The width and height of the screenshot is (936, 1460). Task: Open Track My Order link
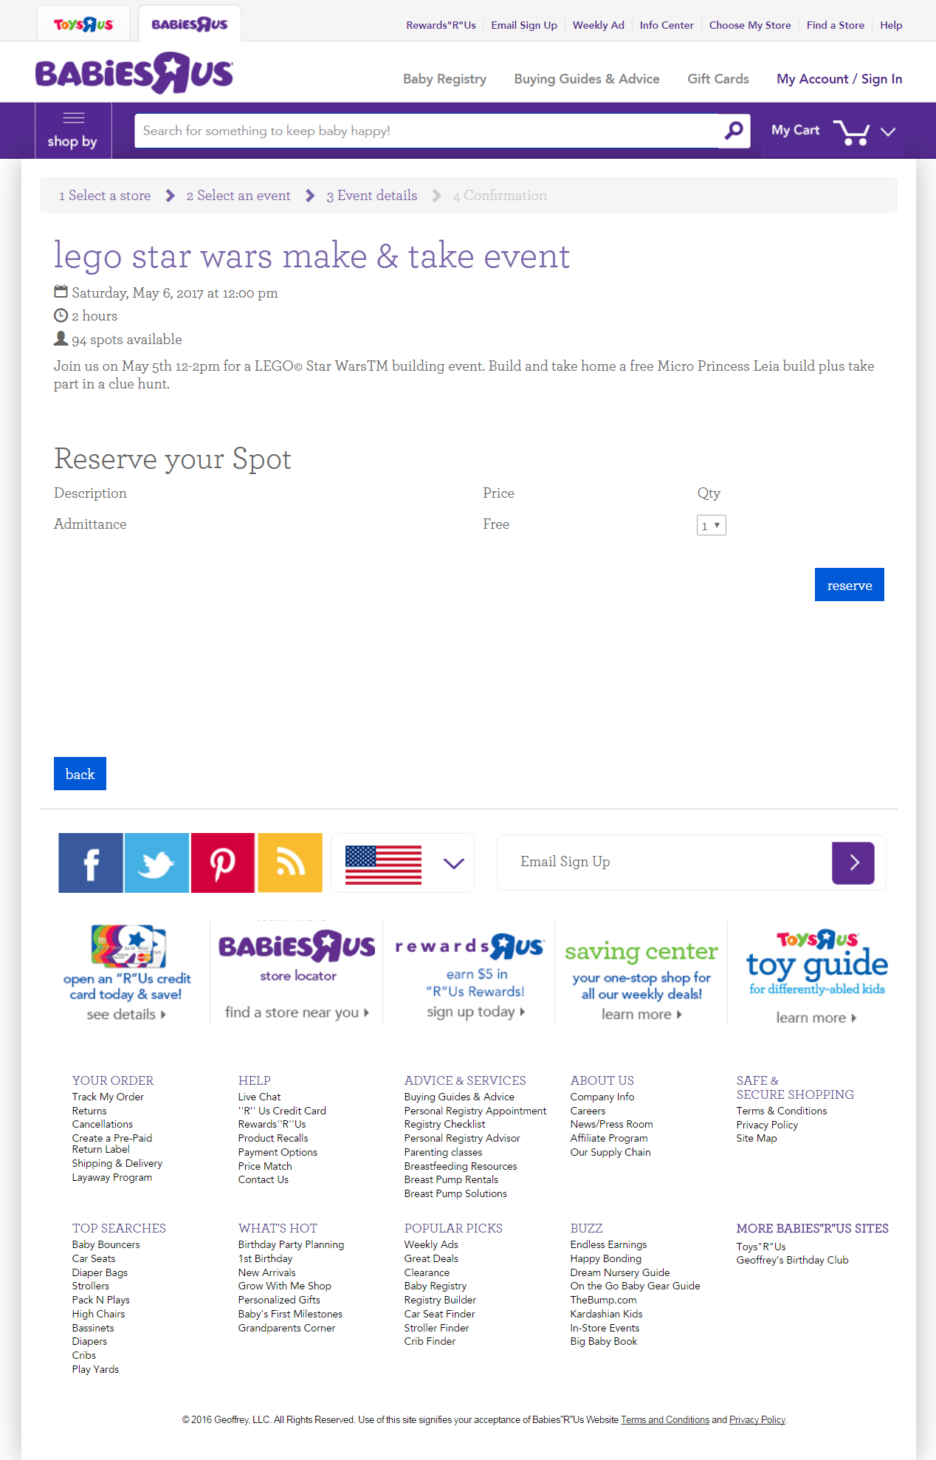tap(108, 1097)
